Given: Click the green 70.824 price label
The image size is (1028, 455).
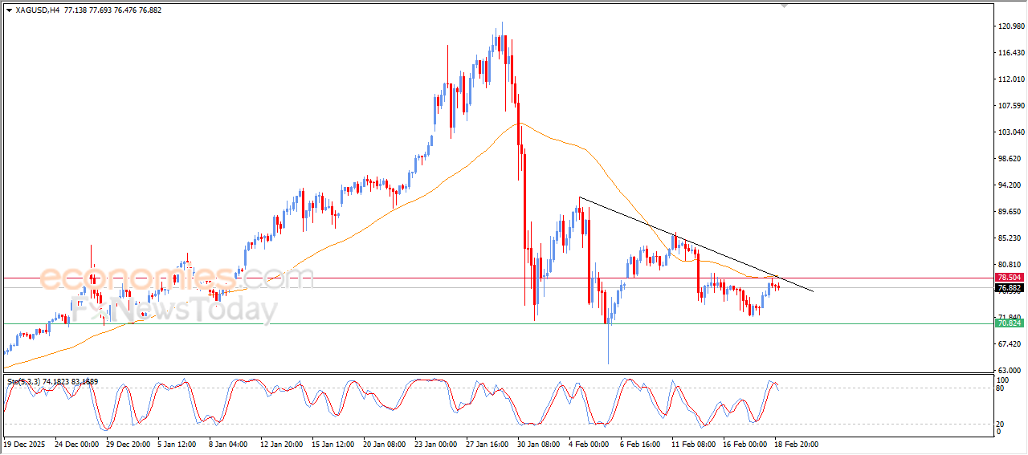Looking at the screenshot, I should [x=1009, y=323].
